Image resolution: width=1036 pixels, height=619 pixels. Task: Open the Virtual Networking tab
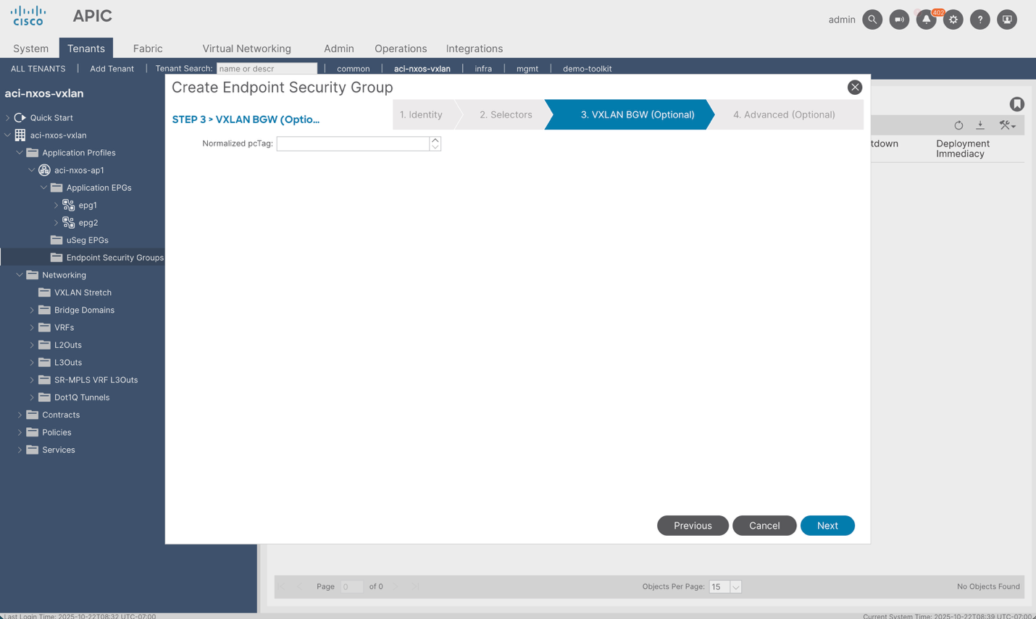coord(246,49)
